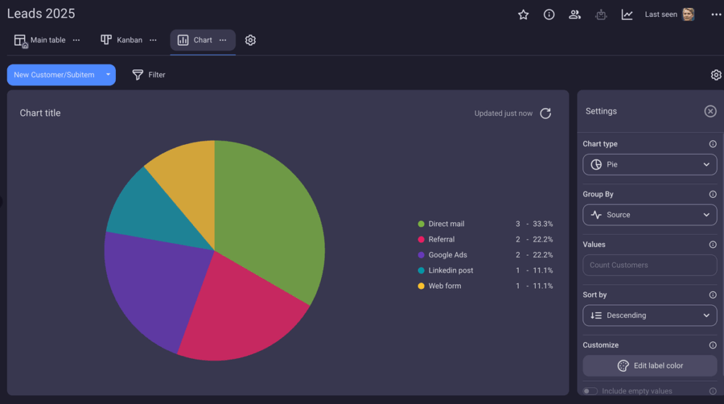The width and height of the screenshot is (724, 404).
Task: Click the views settings gear beside Chart tab
Action: [x=250, y=40]
